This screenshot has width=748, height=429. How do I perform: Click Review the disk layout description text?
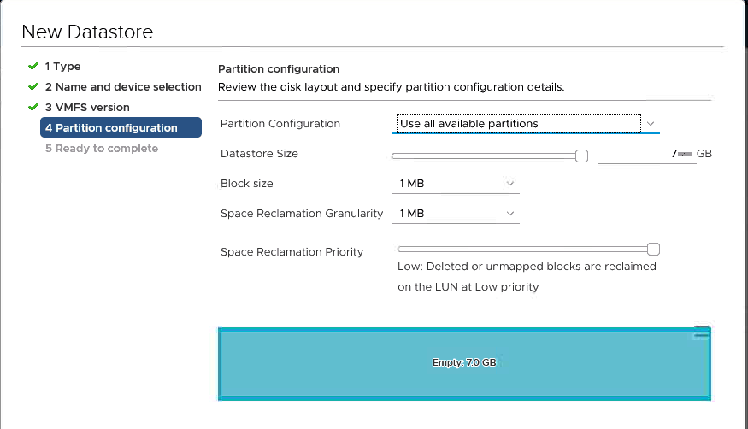392,87
